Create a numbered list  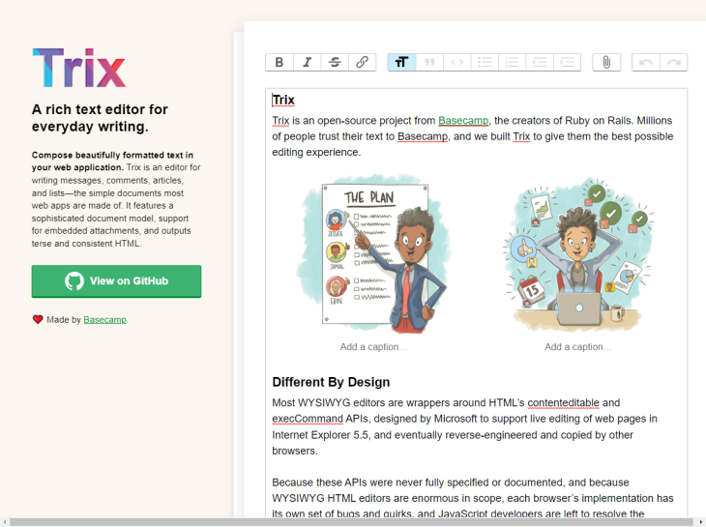point(512,62)
